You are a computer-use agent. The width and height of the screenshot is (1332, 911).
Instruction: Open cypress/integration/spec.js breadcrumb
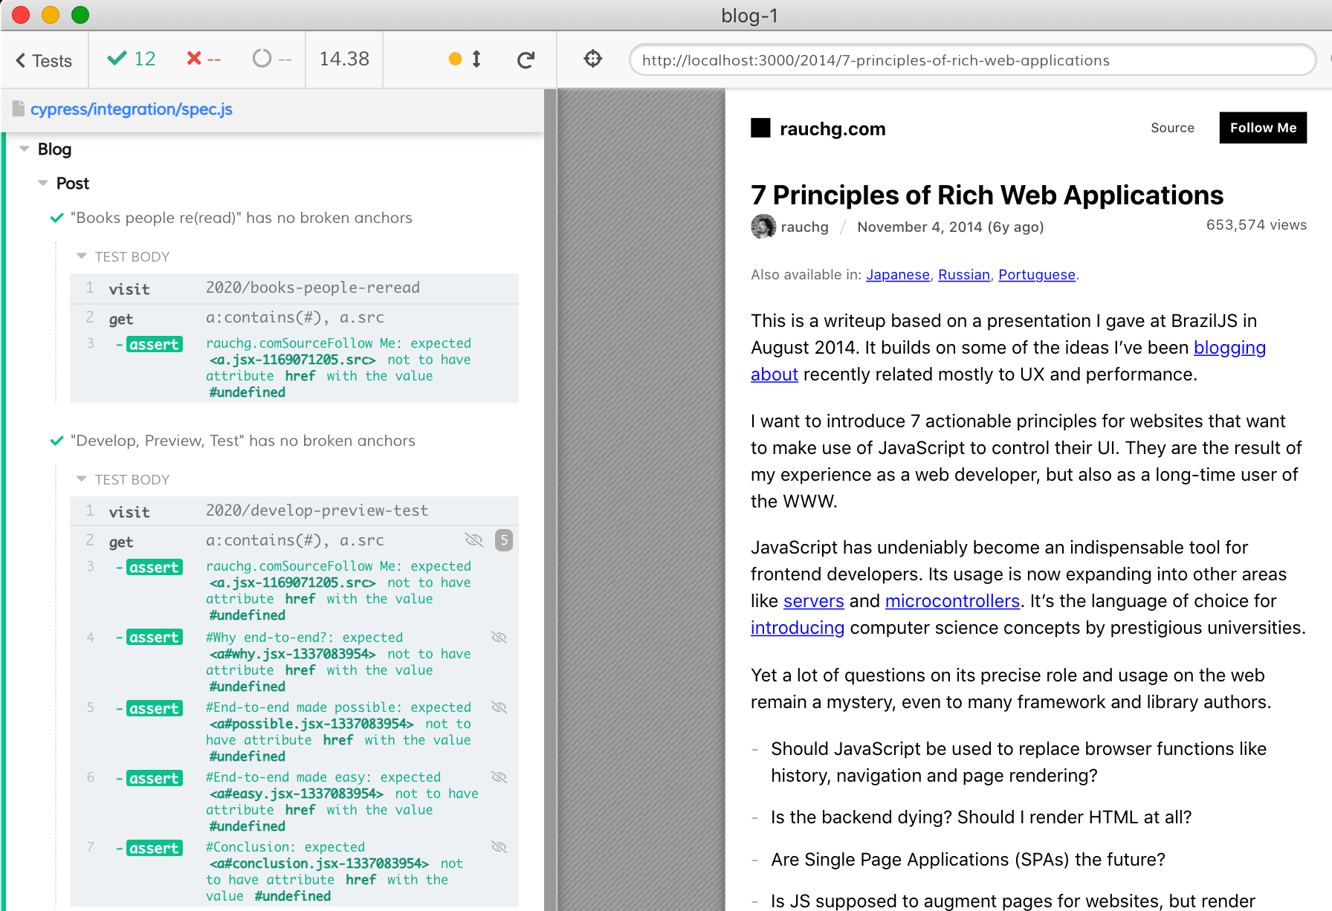click(x=132, y=108)
